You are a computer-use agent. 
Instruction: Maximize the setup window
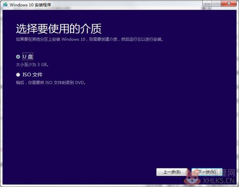click(x=216, y=4)
